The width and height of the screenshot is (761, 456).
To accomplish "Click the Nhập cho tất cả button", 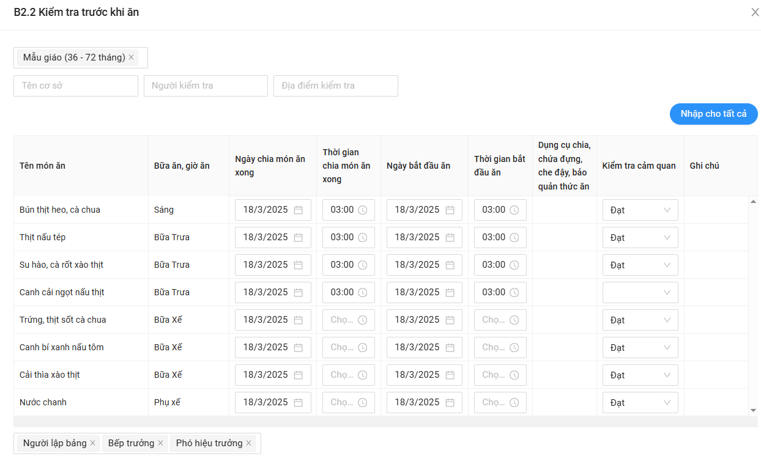I will [713, 114].
